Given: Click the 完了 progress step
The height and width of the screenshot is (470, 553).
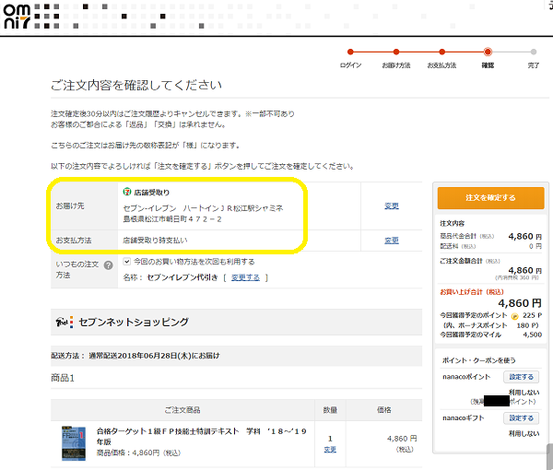Looking at the screenshot, I should coord(534,59).
